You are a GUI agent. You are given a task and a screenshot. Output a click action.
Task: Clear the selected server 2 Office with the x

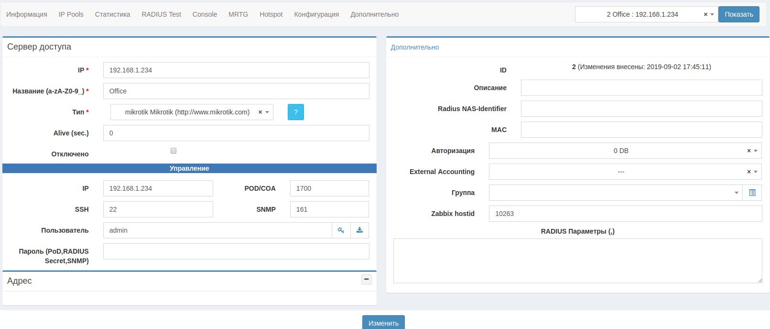705,14
